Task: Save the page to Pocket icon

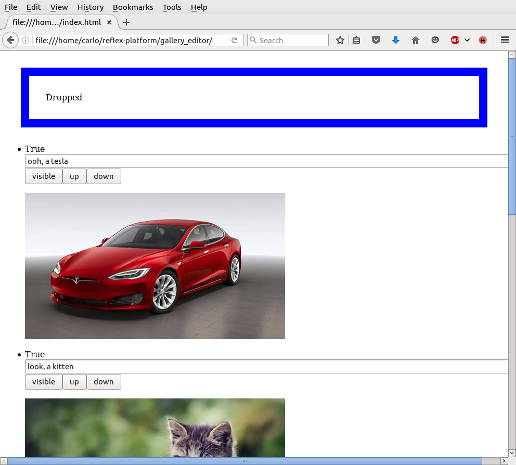Action: (x=376, y=40)
